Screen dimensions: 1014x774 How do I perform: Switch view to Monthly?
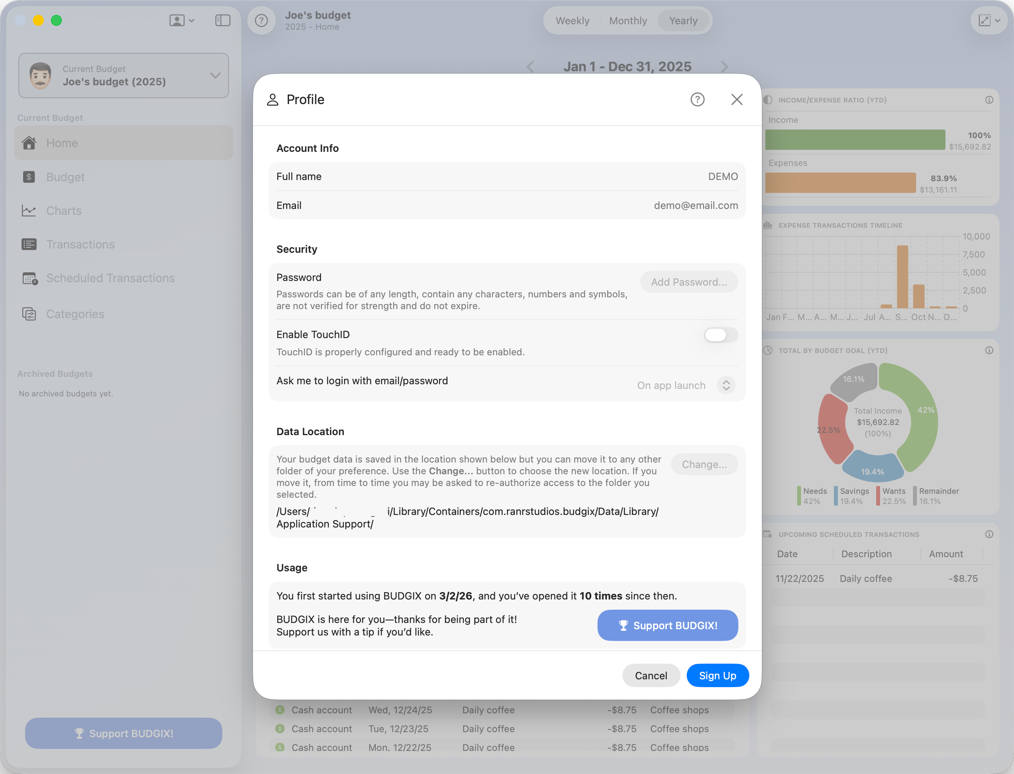point(628,21)
